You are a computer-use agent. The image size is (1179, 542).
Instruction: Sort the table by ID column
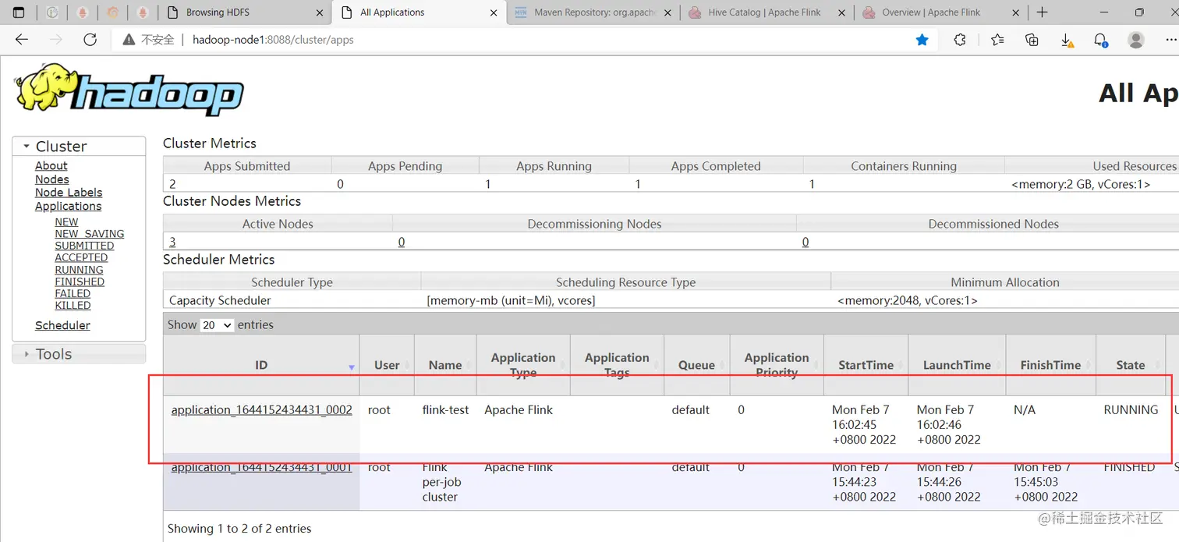tap(261, 365)
